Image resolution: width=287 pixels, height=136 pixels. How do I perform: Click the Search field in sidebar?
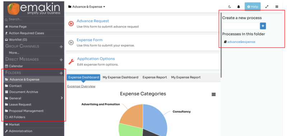coord(34,19)
